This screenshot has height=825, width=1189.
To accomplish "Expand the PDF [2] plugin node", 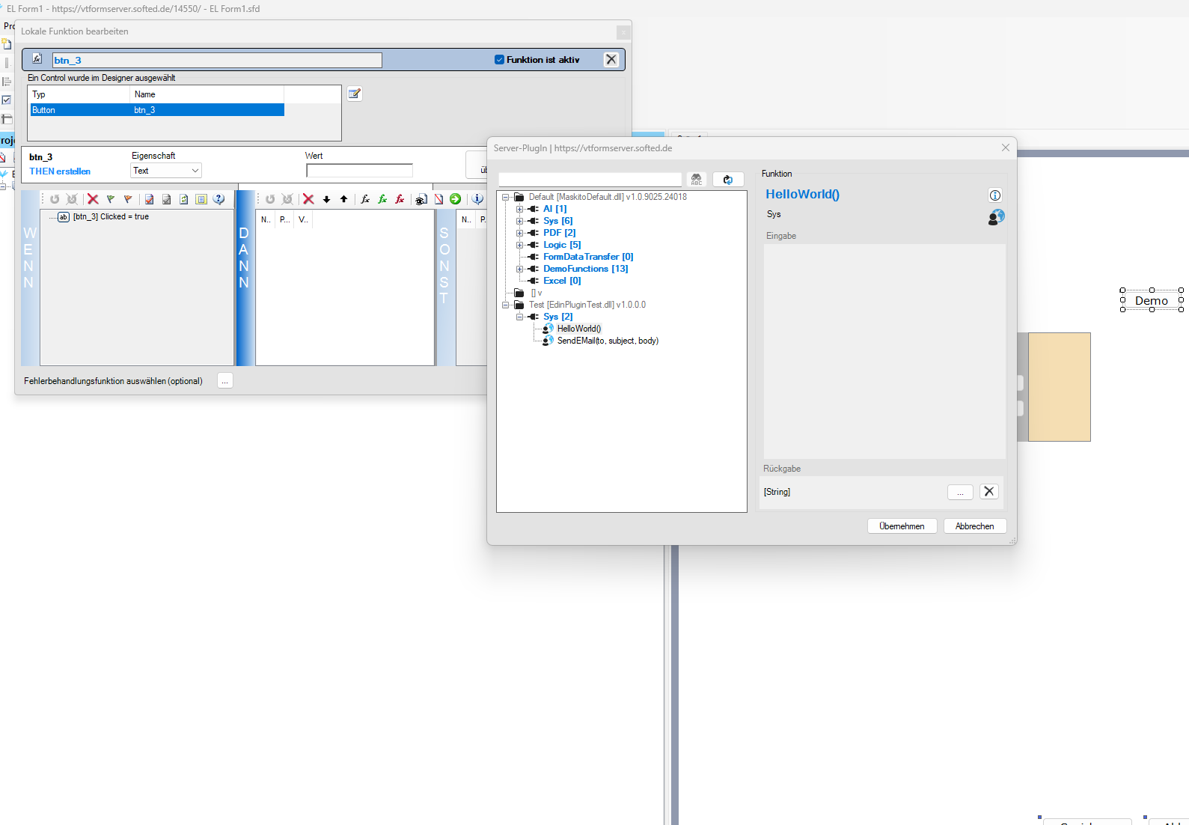I will [519, 233].
